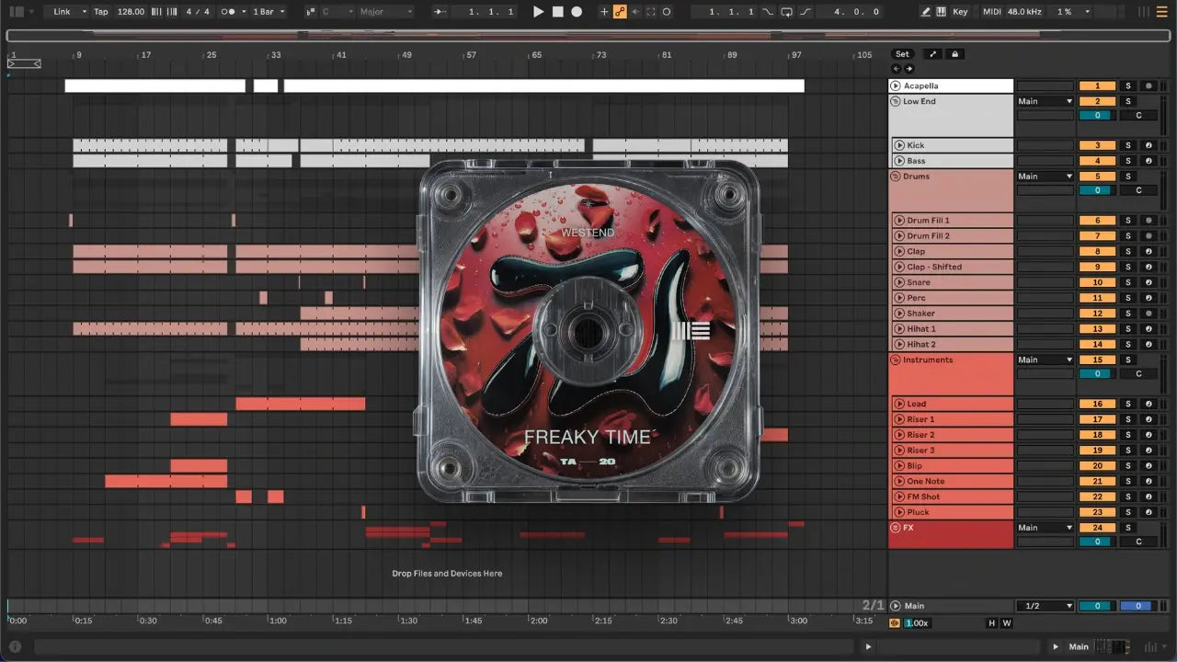Image resolution: width=1177 pixels, height=662 pixels.
Task: Click the 1:00 mark on time ruler
Action: click(x=277, y=621)
